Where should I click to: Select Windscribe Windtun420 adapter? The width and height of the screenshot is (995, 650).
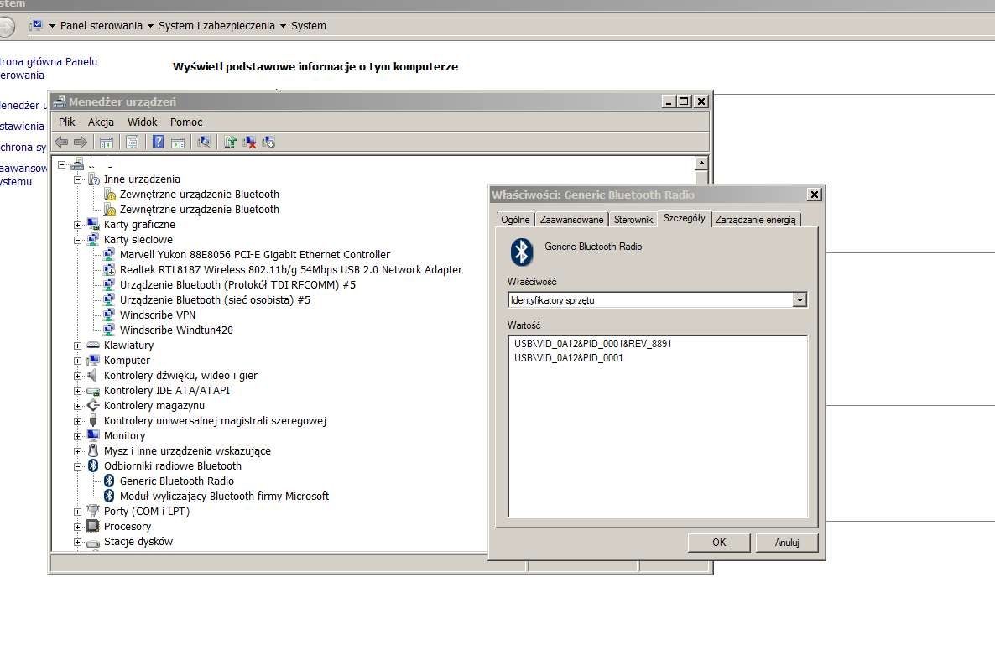(176, 330)
